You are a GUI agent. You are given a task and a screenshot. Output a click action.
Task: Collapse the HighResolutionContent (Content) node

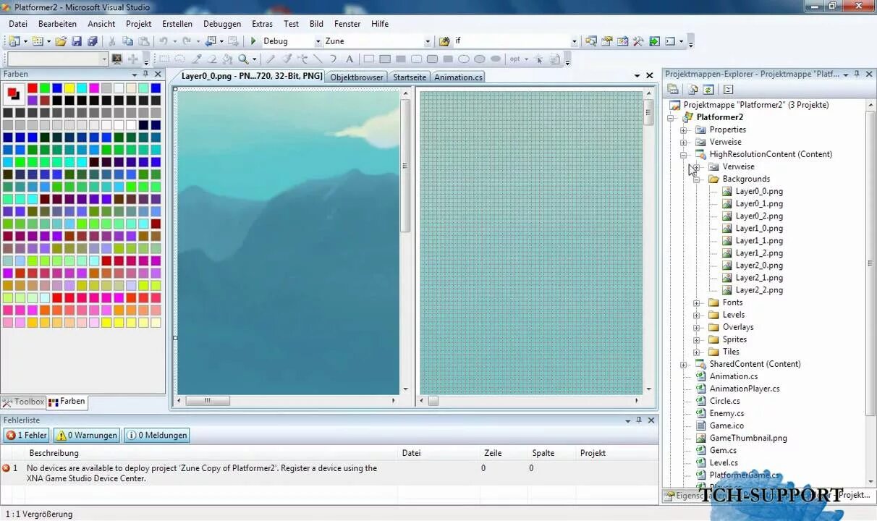click(x=684, y=154)
